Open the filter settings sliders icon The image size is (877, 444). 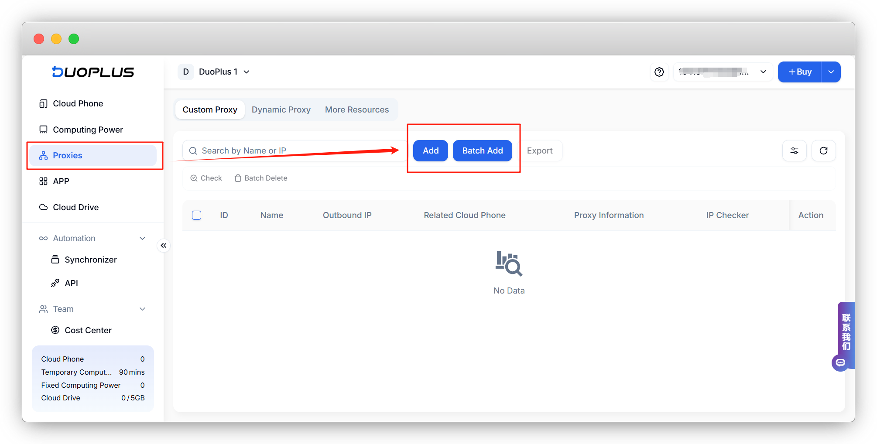795,150
